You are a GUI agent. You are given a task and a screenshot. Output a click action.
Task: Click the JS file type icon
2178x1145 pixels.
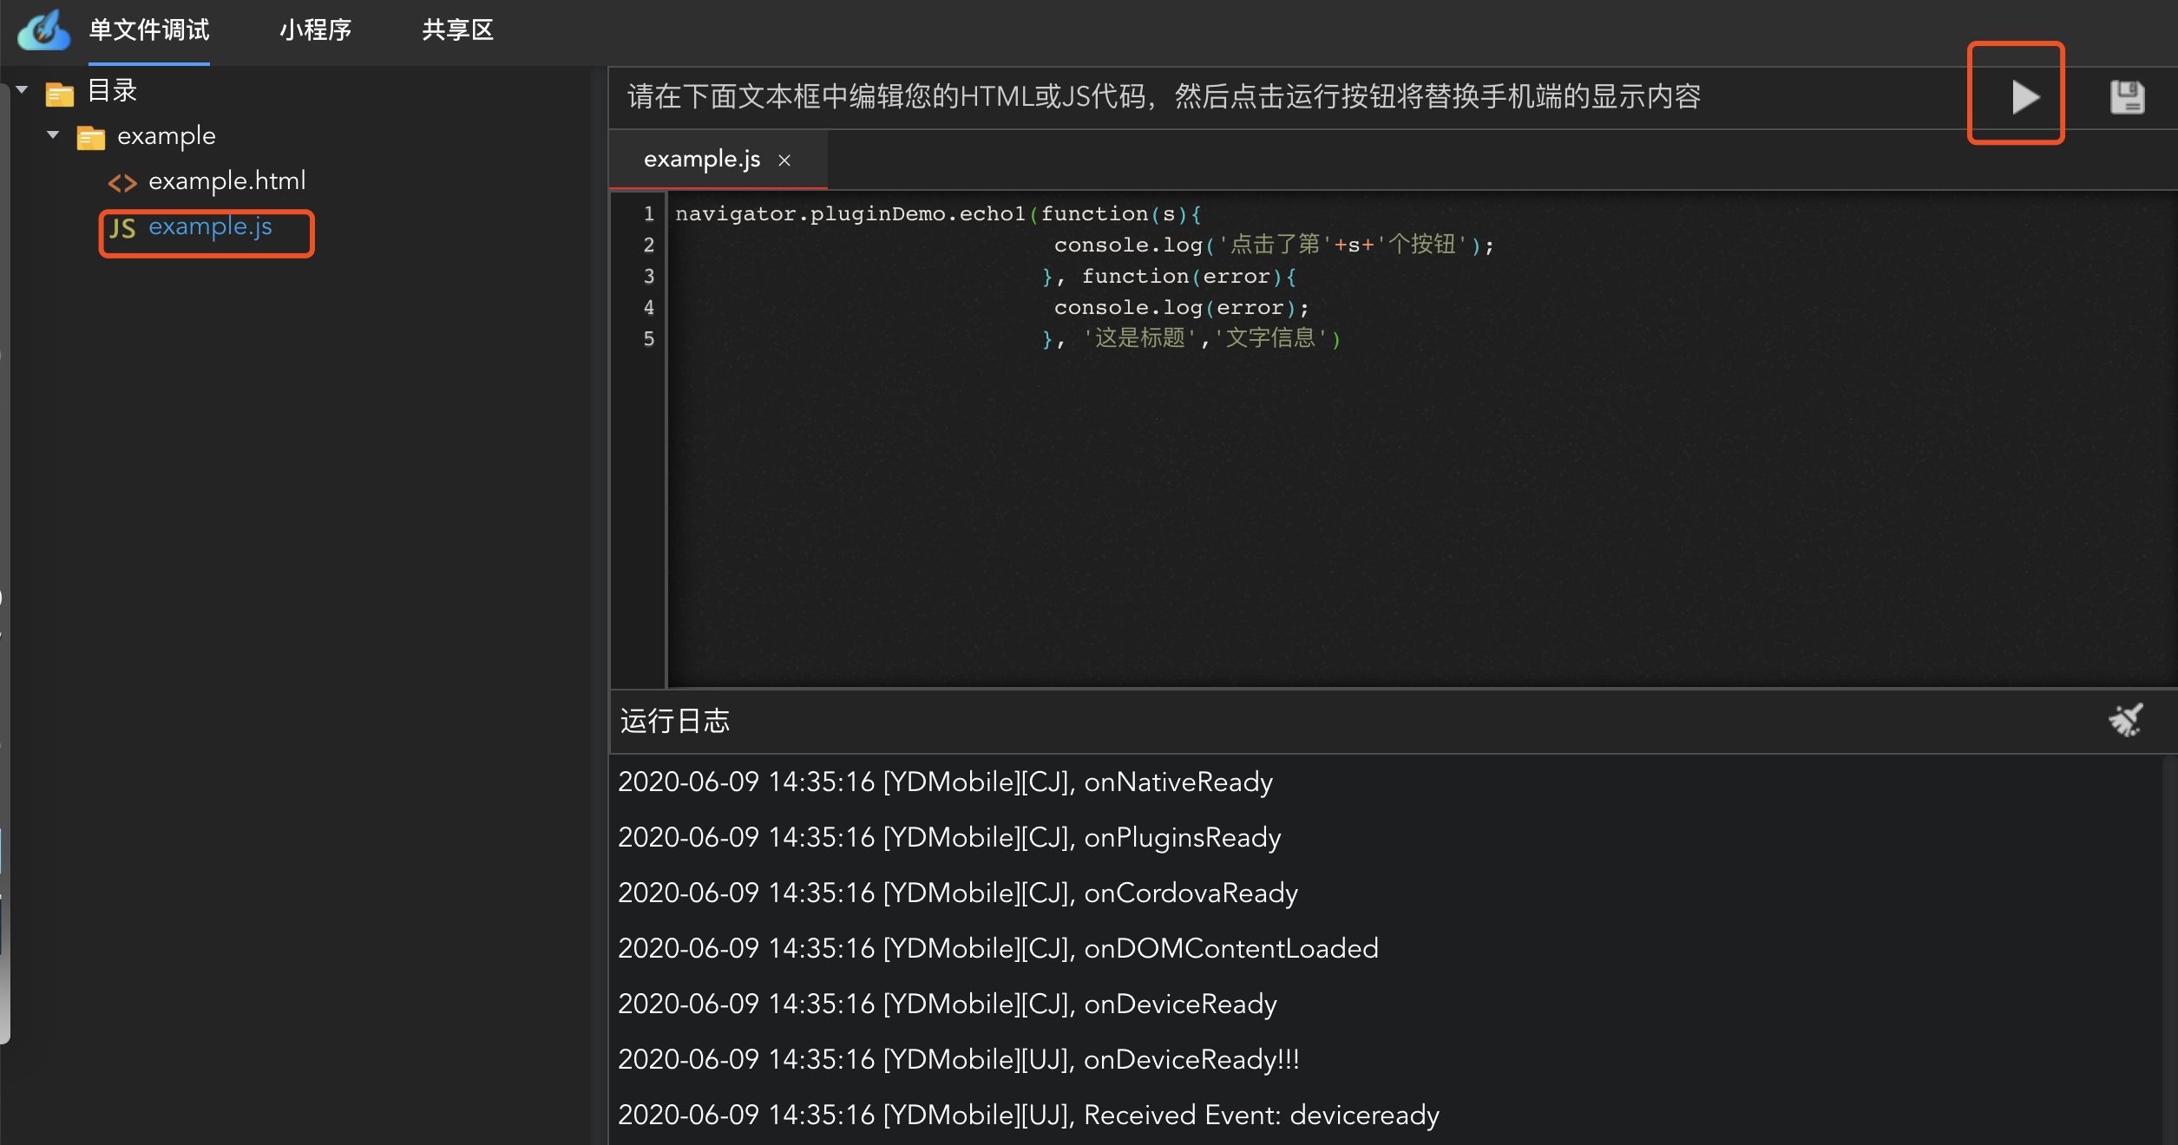[x=122, y=227]
